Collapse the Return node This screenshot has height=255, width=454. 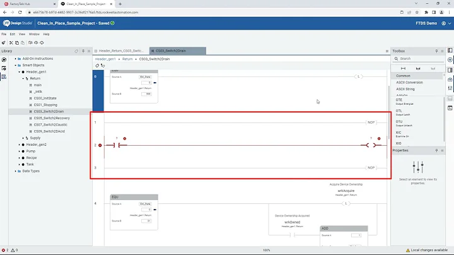[23, 78]
